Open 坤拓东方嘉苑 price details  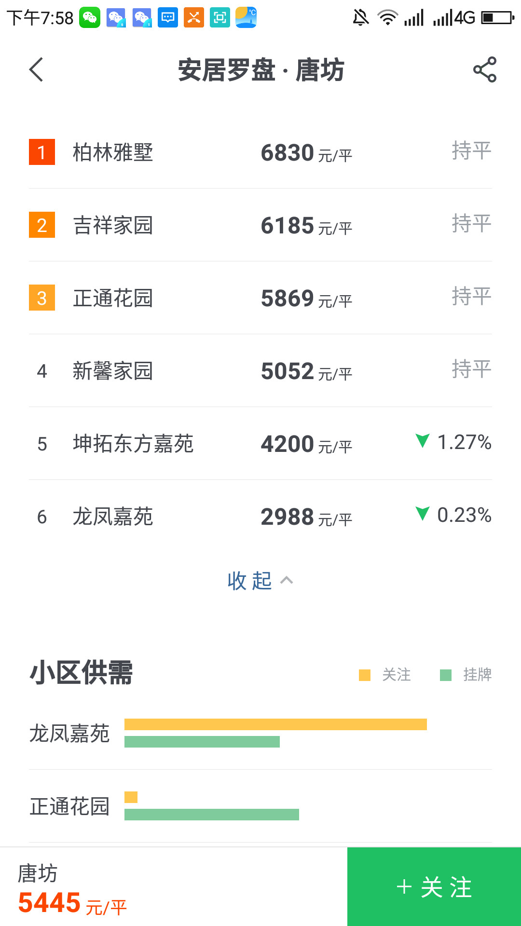tap(260, 444)
